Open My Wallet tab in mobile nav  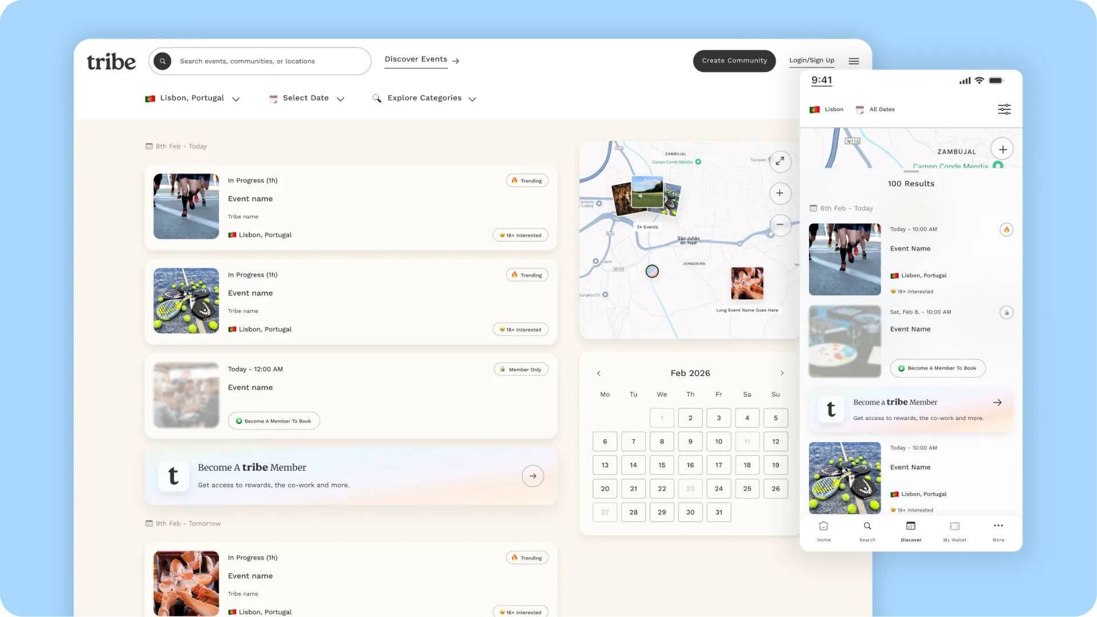[x=955, y=531]
